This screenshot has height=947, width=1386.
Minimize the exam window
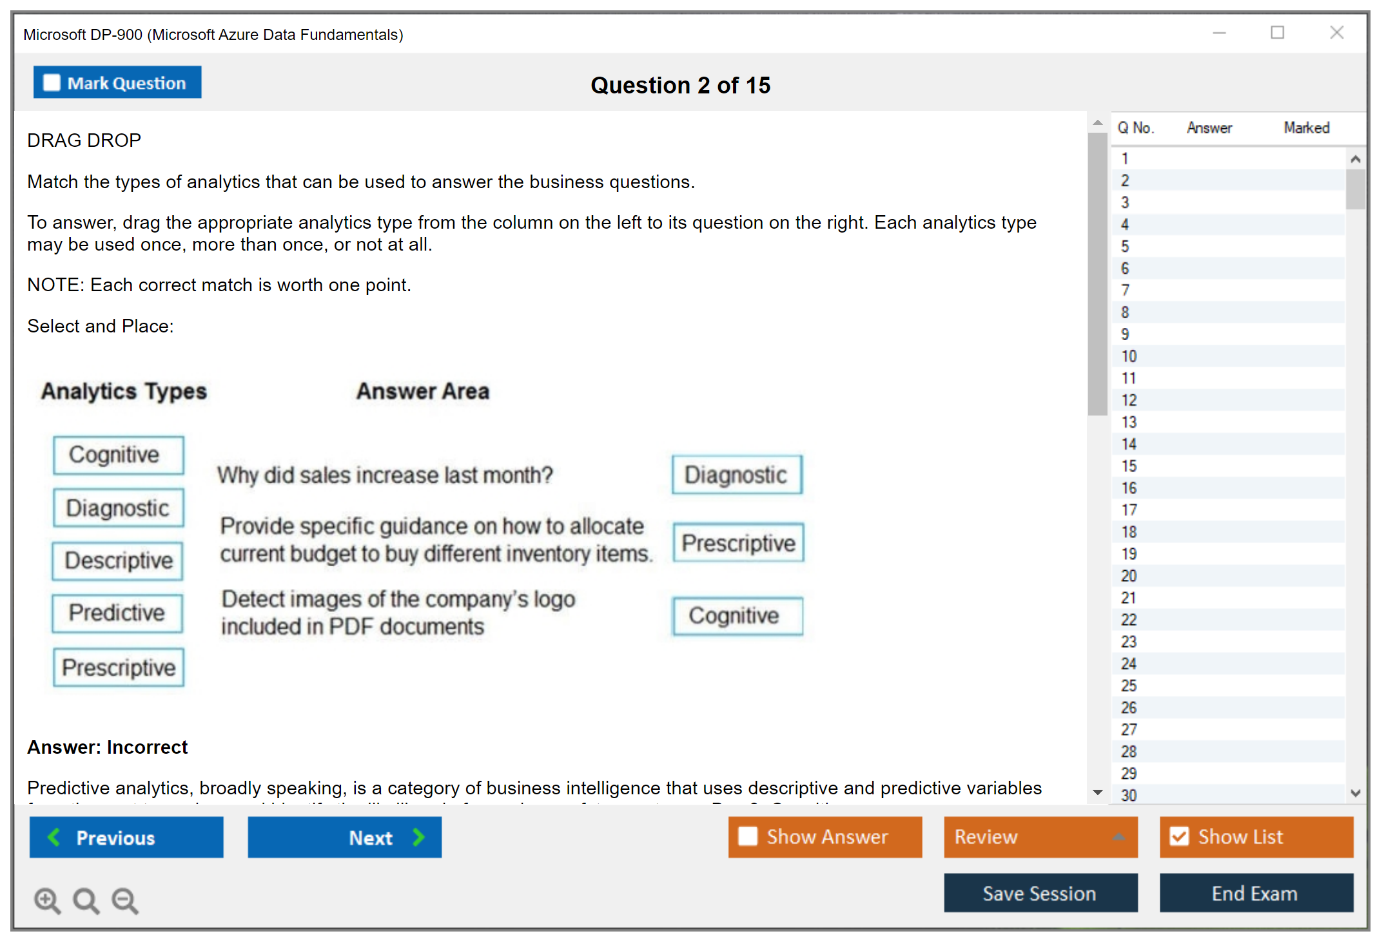[1219, 33]
